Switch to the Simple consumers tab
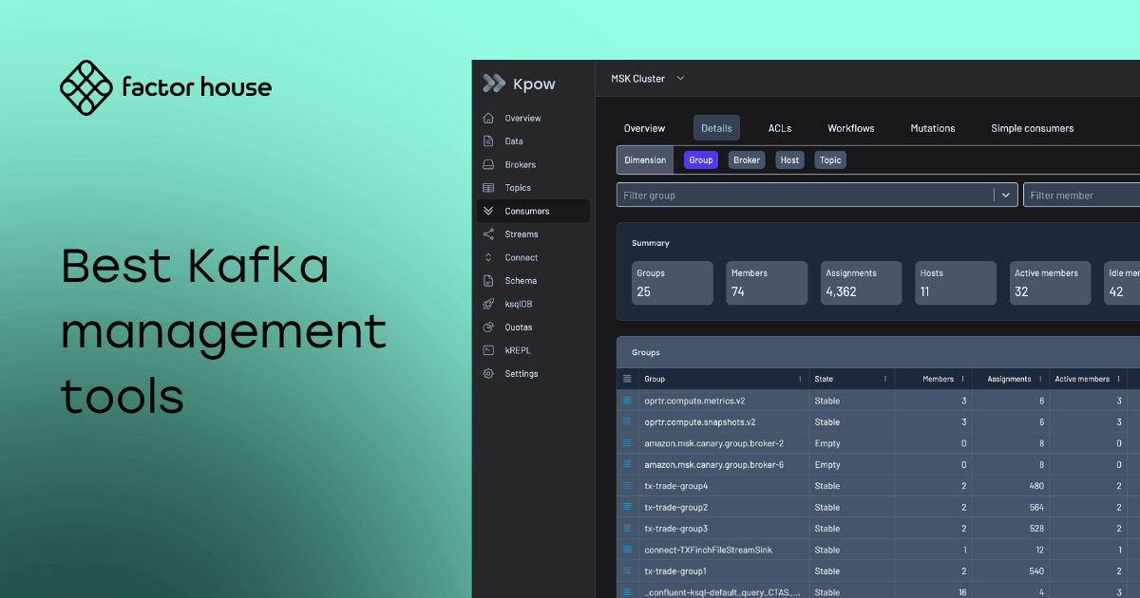1140x598 pixels. [1033, 128]
